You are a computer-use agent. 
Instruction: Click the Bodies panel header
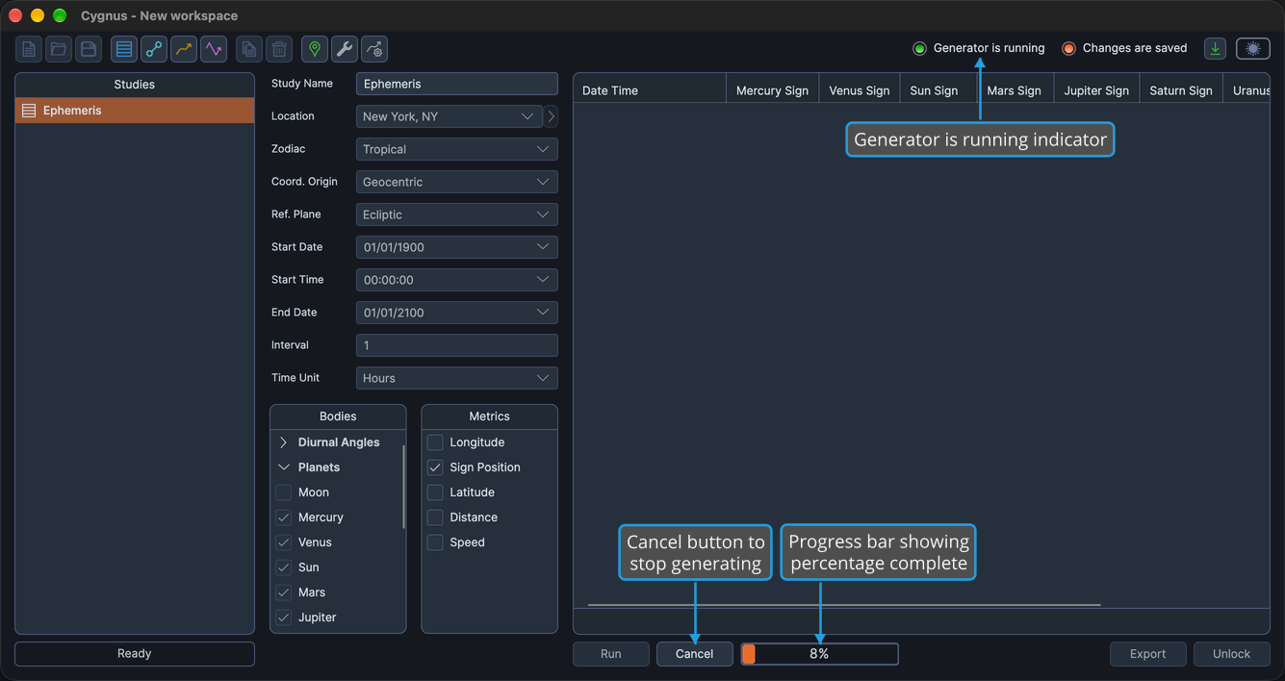(x=338, y=416)
